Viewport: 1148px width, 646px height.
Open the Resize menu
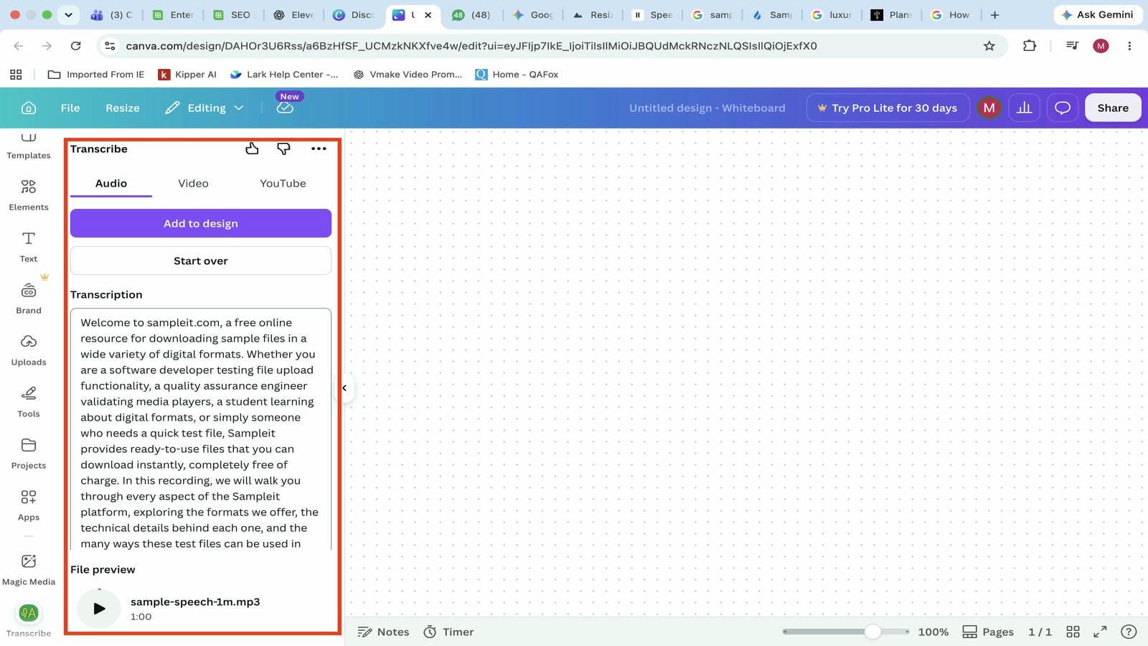click(x=123, y=108)
